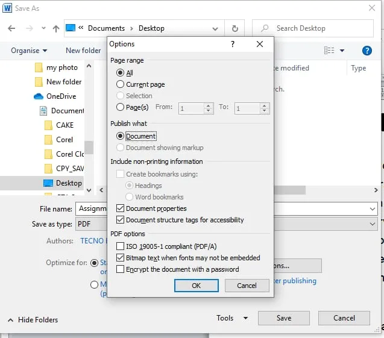The height and width of the screenshot is (338, 384).
Task: Open the Organise dropdown menu
Action: [x=29, y=51]
